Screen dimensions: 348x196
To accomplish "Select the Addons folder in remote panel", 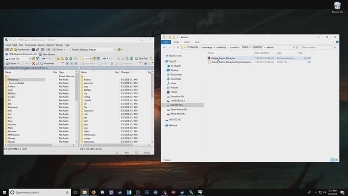I will coord(88,79).
